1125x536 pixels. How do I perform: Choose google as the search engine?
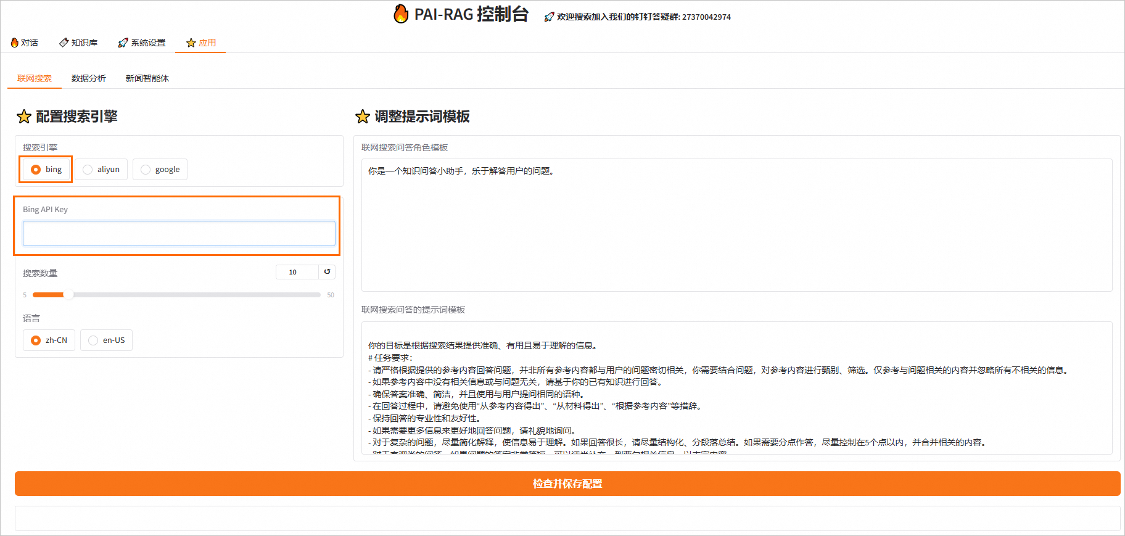point(160,169)
